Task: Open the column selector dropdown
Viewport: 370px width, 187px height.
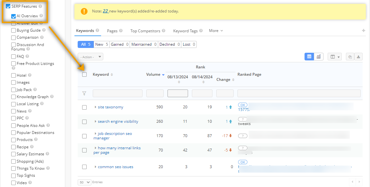Action: pos(335,57)
